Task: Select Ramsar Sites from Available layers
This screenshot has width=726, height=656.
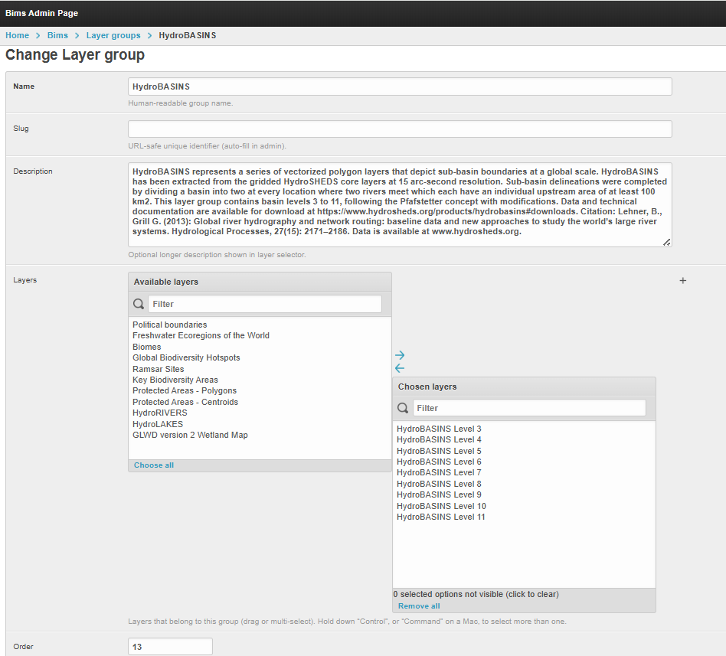Action: point(159,369)
